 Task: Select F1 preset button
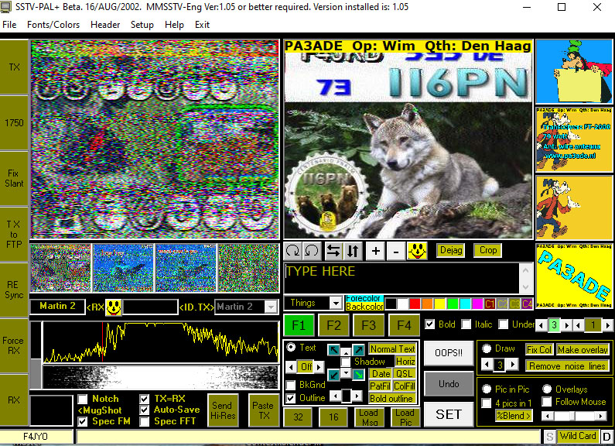(x=299, y=325)
